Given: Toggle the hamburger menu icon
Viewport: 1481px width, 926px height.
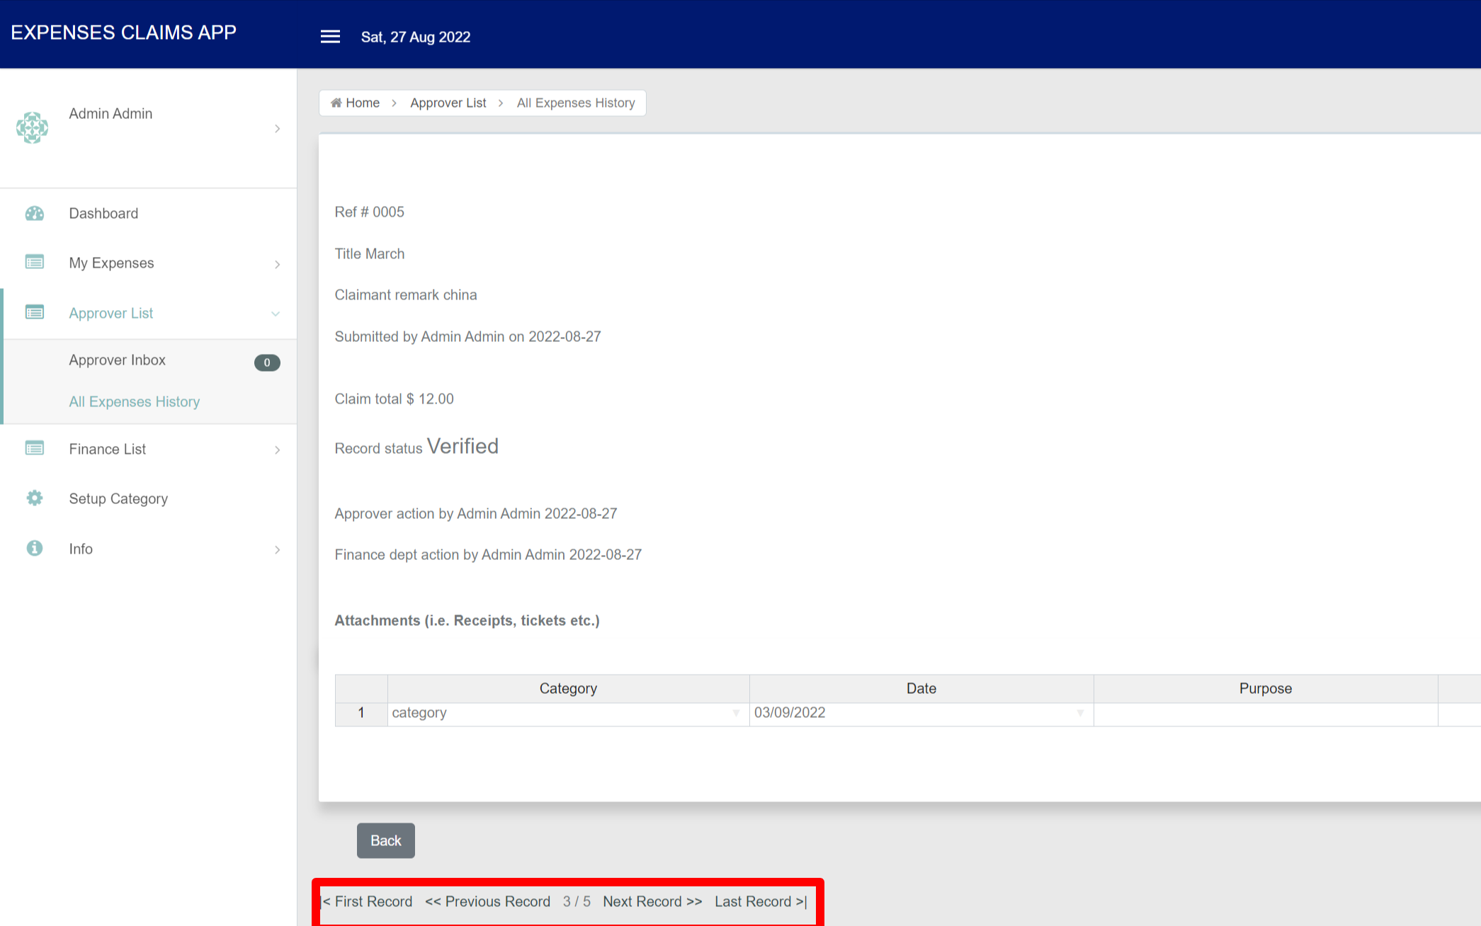Looking at the screenshot, I should tap(330, 37).
